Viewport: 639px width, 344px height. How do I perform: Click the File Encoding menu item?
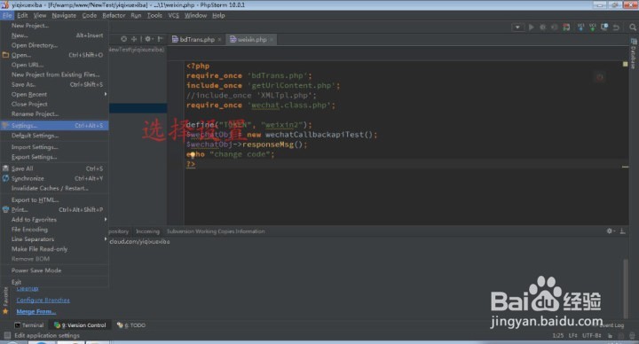[55, 230]
